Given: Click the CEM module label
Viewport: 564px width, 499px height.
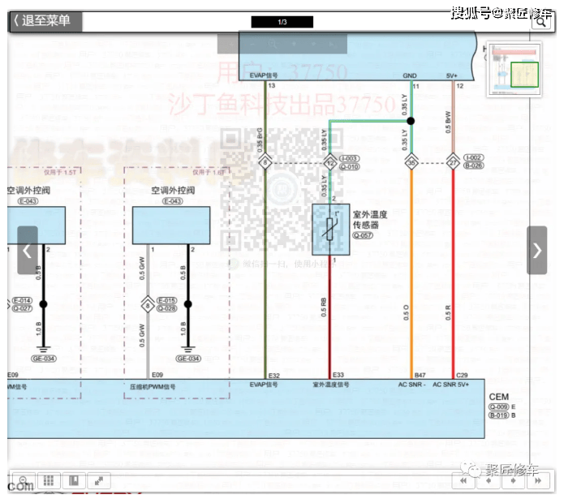Looking at the screenshot, I should 498,396.
